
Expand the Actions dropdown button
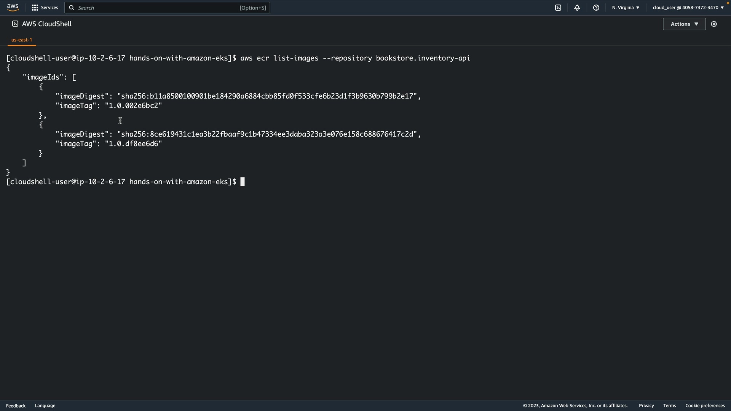(x=684, y=24)
